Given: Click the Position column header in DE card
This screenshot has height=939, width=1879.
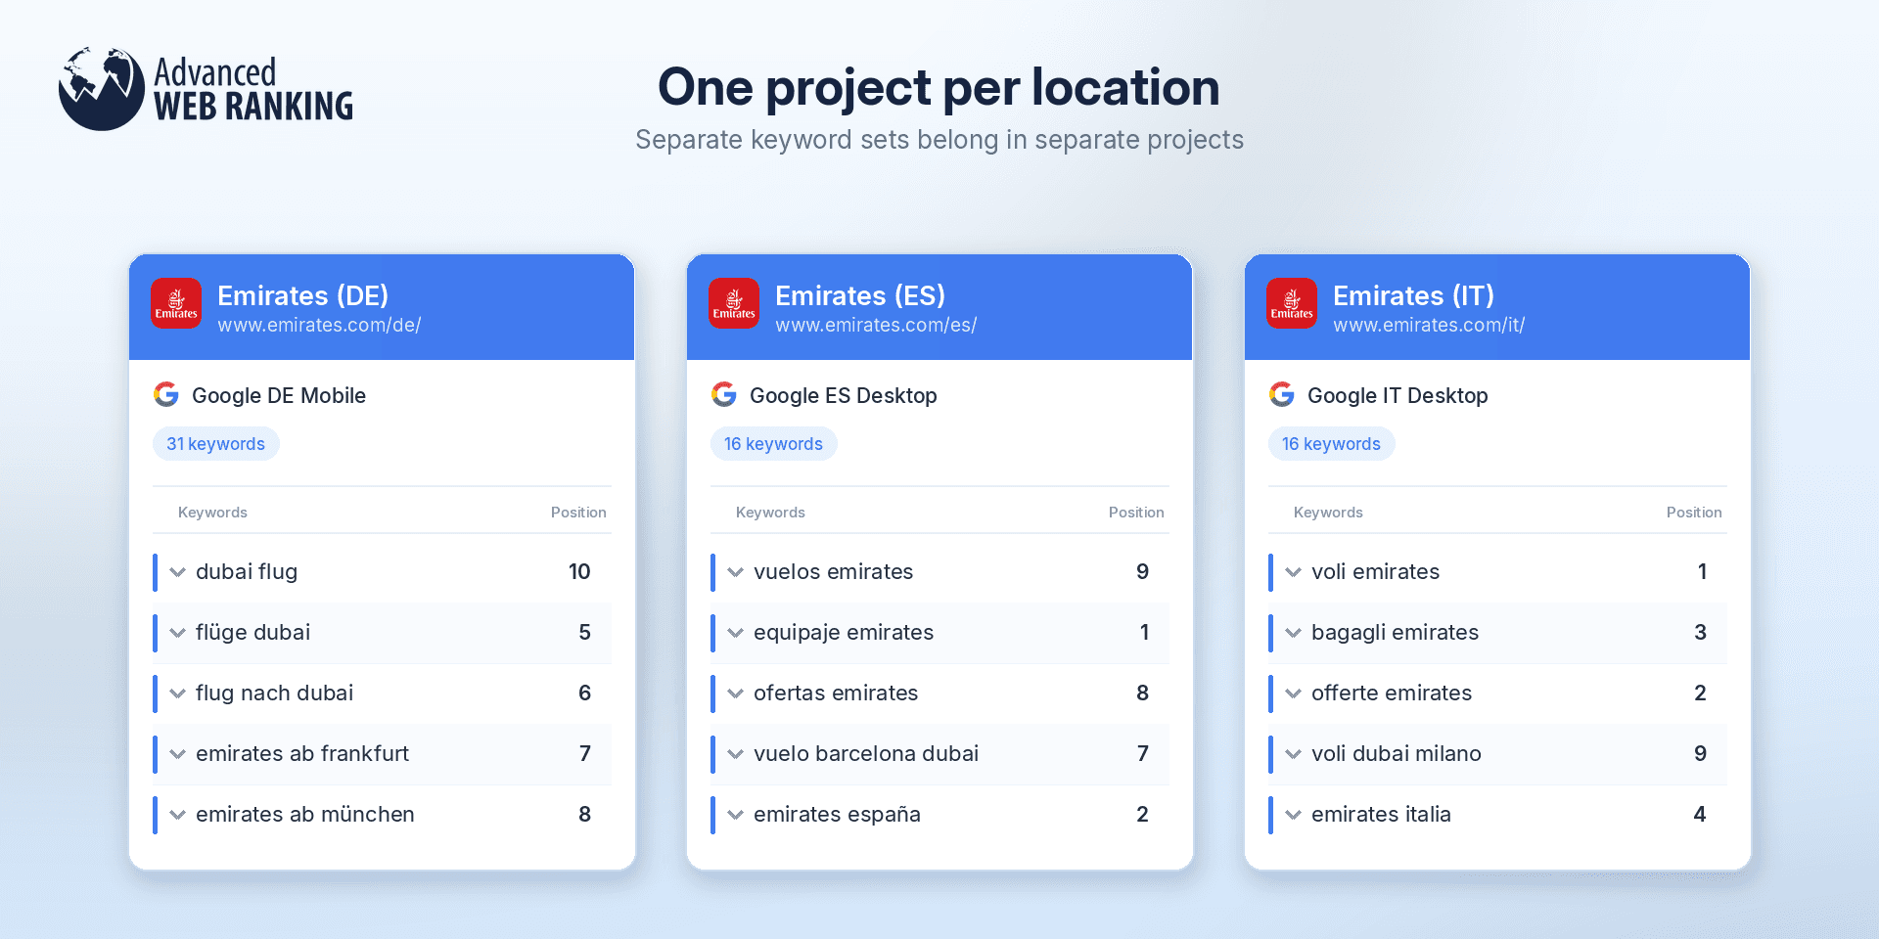Looking at the screenshot, I should 578,513.
